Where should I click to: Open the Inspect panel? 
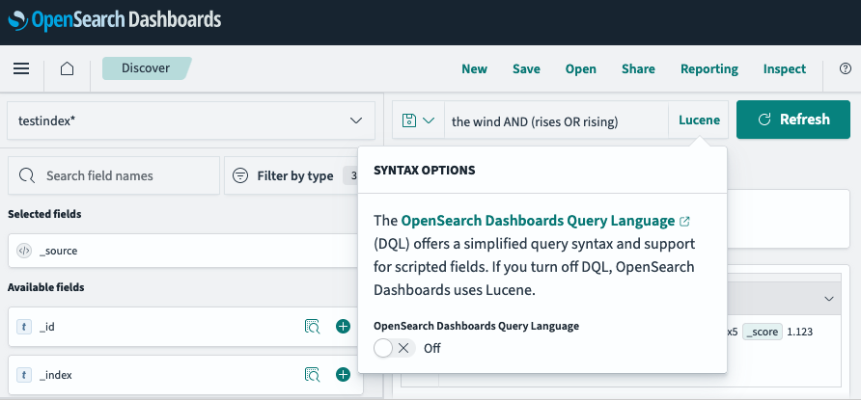coord(784,68)
